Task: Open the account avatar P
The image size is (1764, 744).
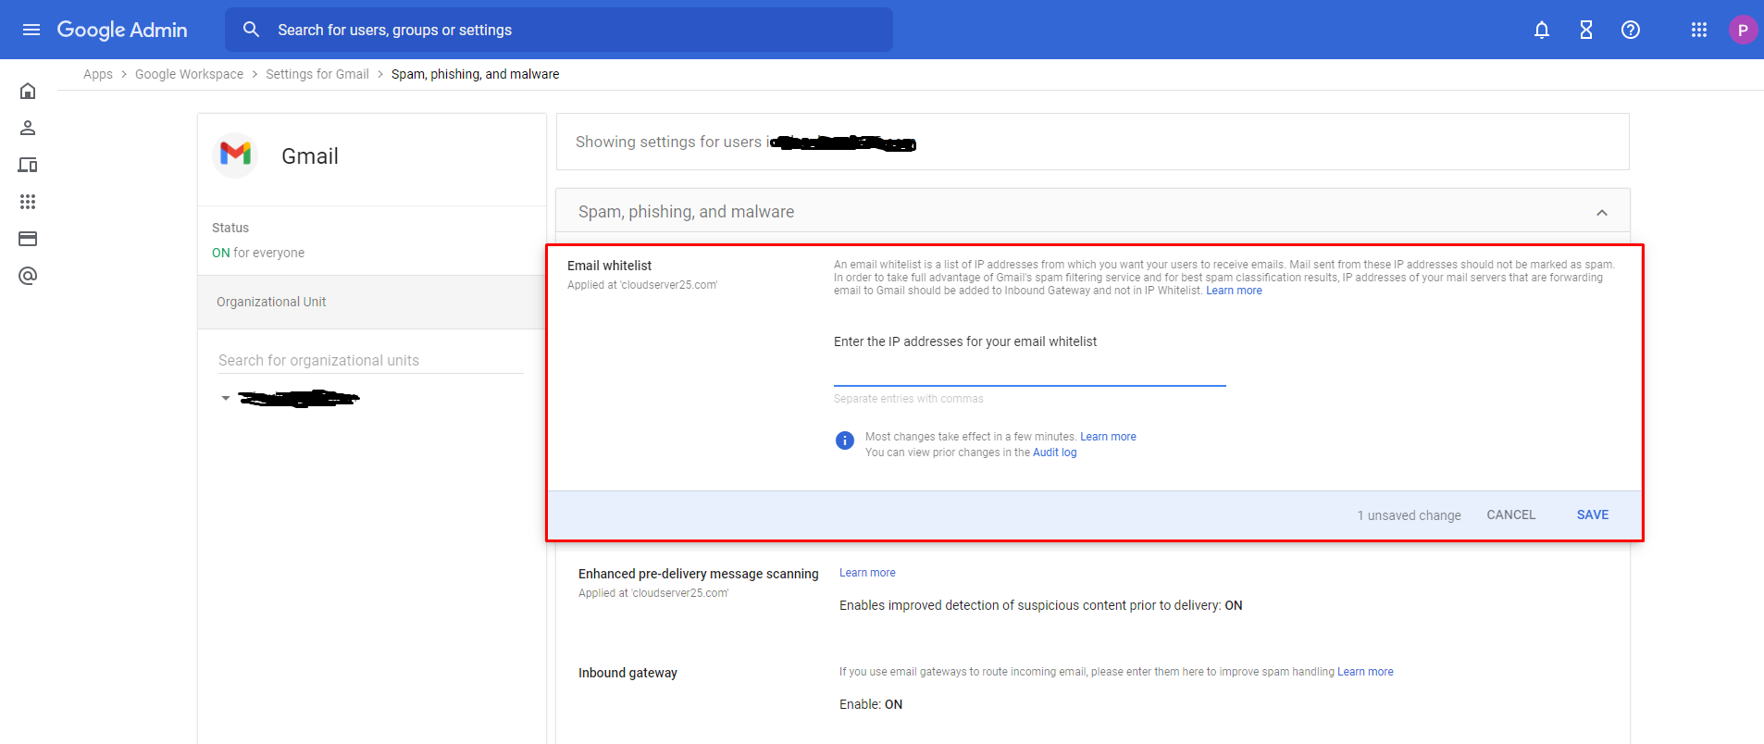Action: pos(1743,30)
